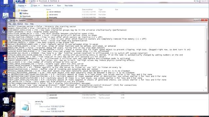Select Desktop in Explorer navigation pane
The height and width of the screenshot is (117, 209).
(25, 13)
